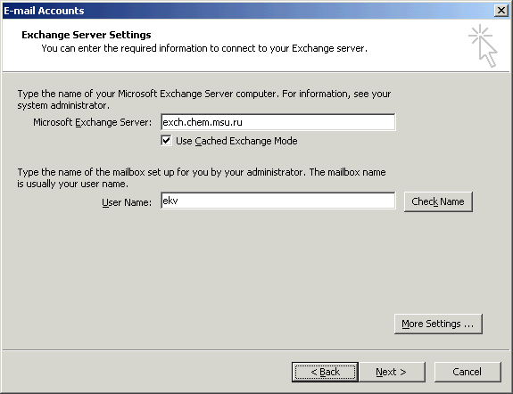
Task: Click the 'Type the name of the mailbox' instruction text
Action: point(202,178)
